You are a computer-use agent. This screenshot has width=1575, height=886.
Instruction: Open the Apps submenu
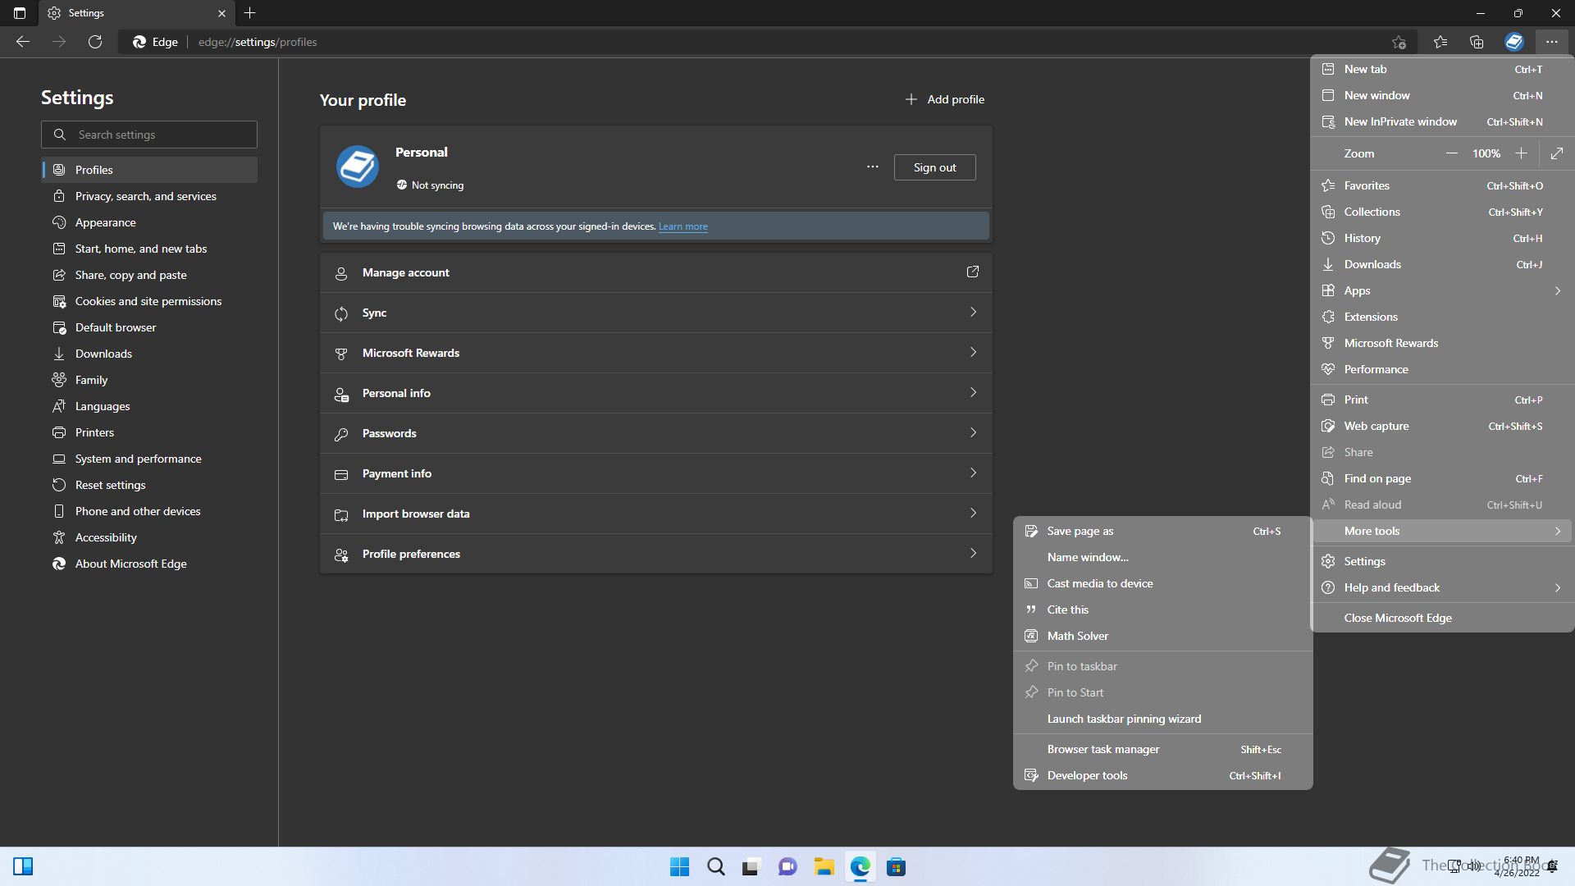1442,290
